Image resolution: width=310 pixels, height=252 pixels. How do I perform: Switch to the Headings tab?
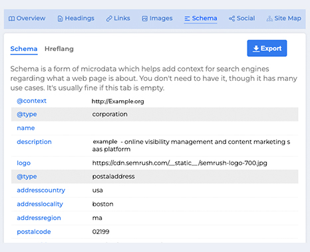click(x=76, y=19)
